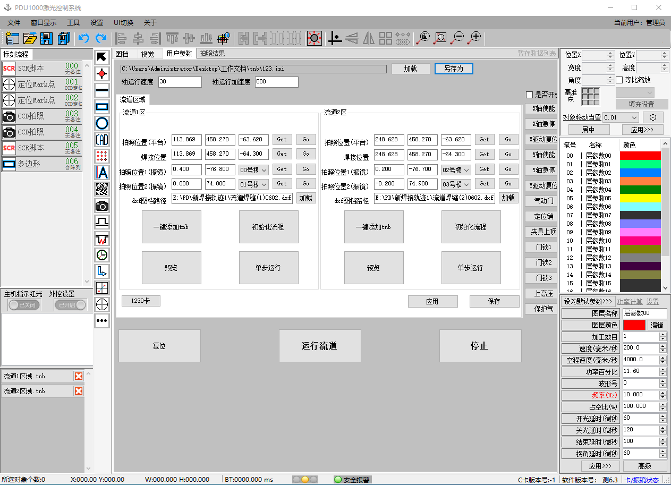Choose the CAD import tool
The height and width of the screenshot is (485, 671).
click(x=102, y=140)
